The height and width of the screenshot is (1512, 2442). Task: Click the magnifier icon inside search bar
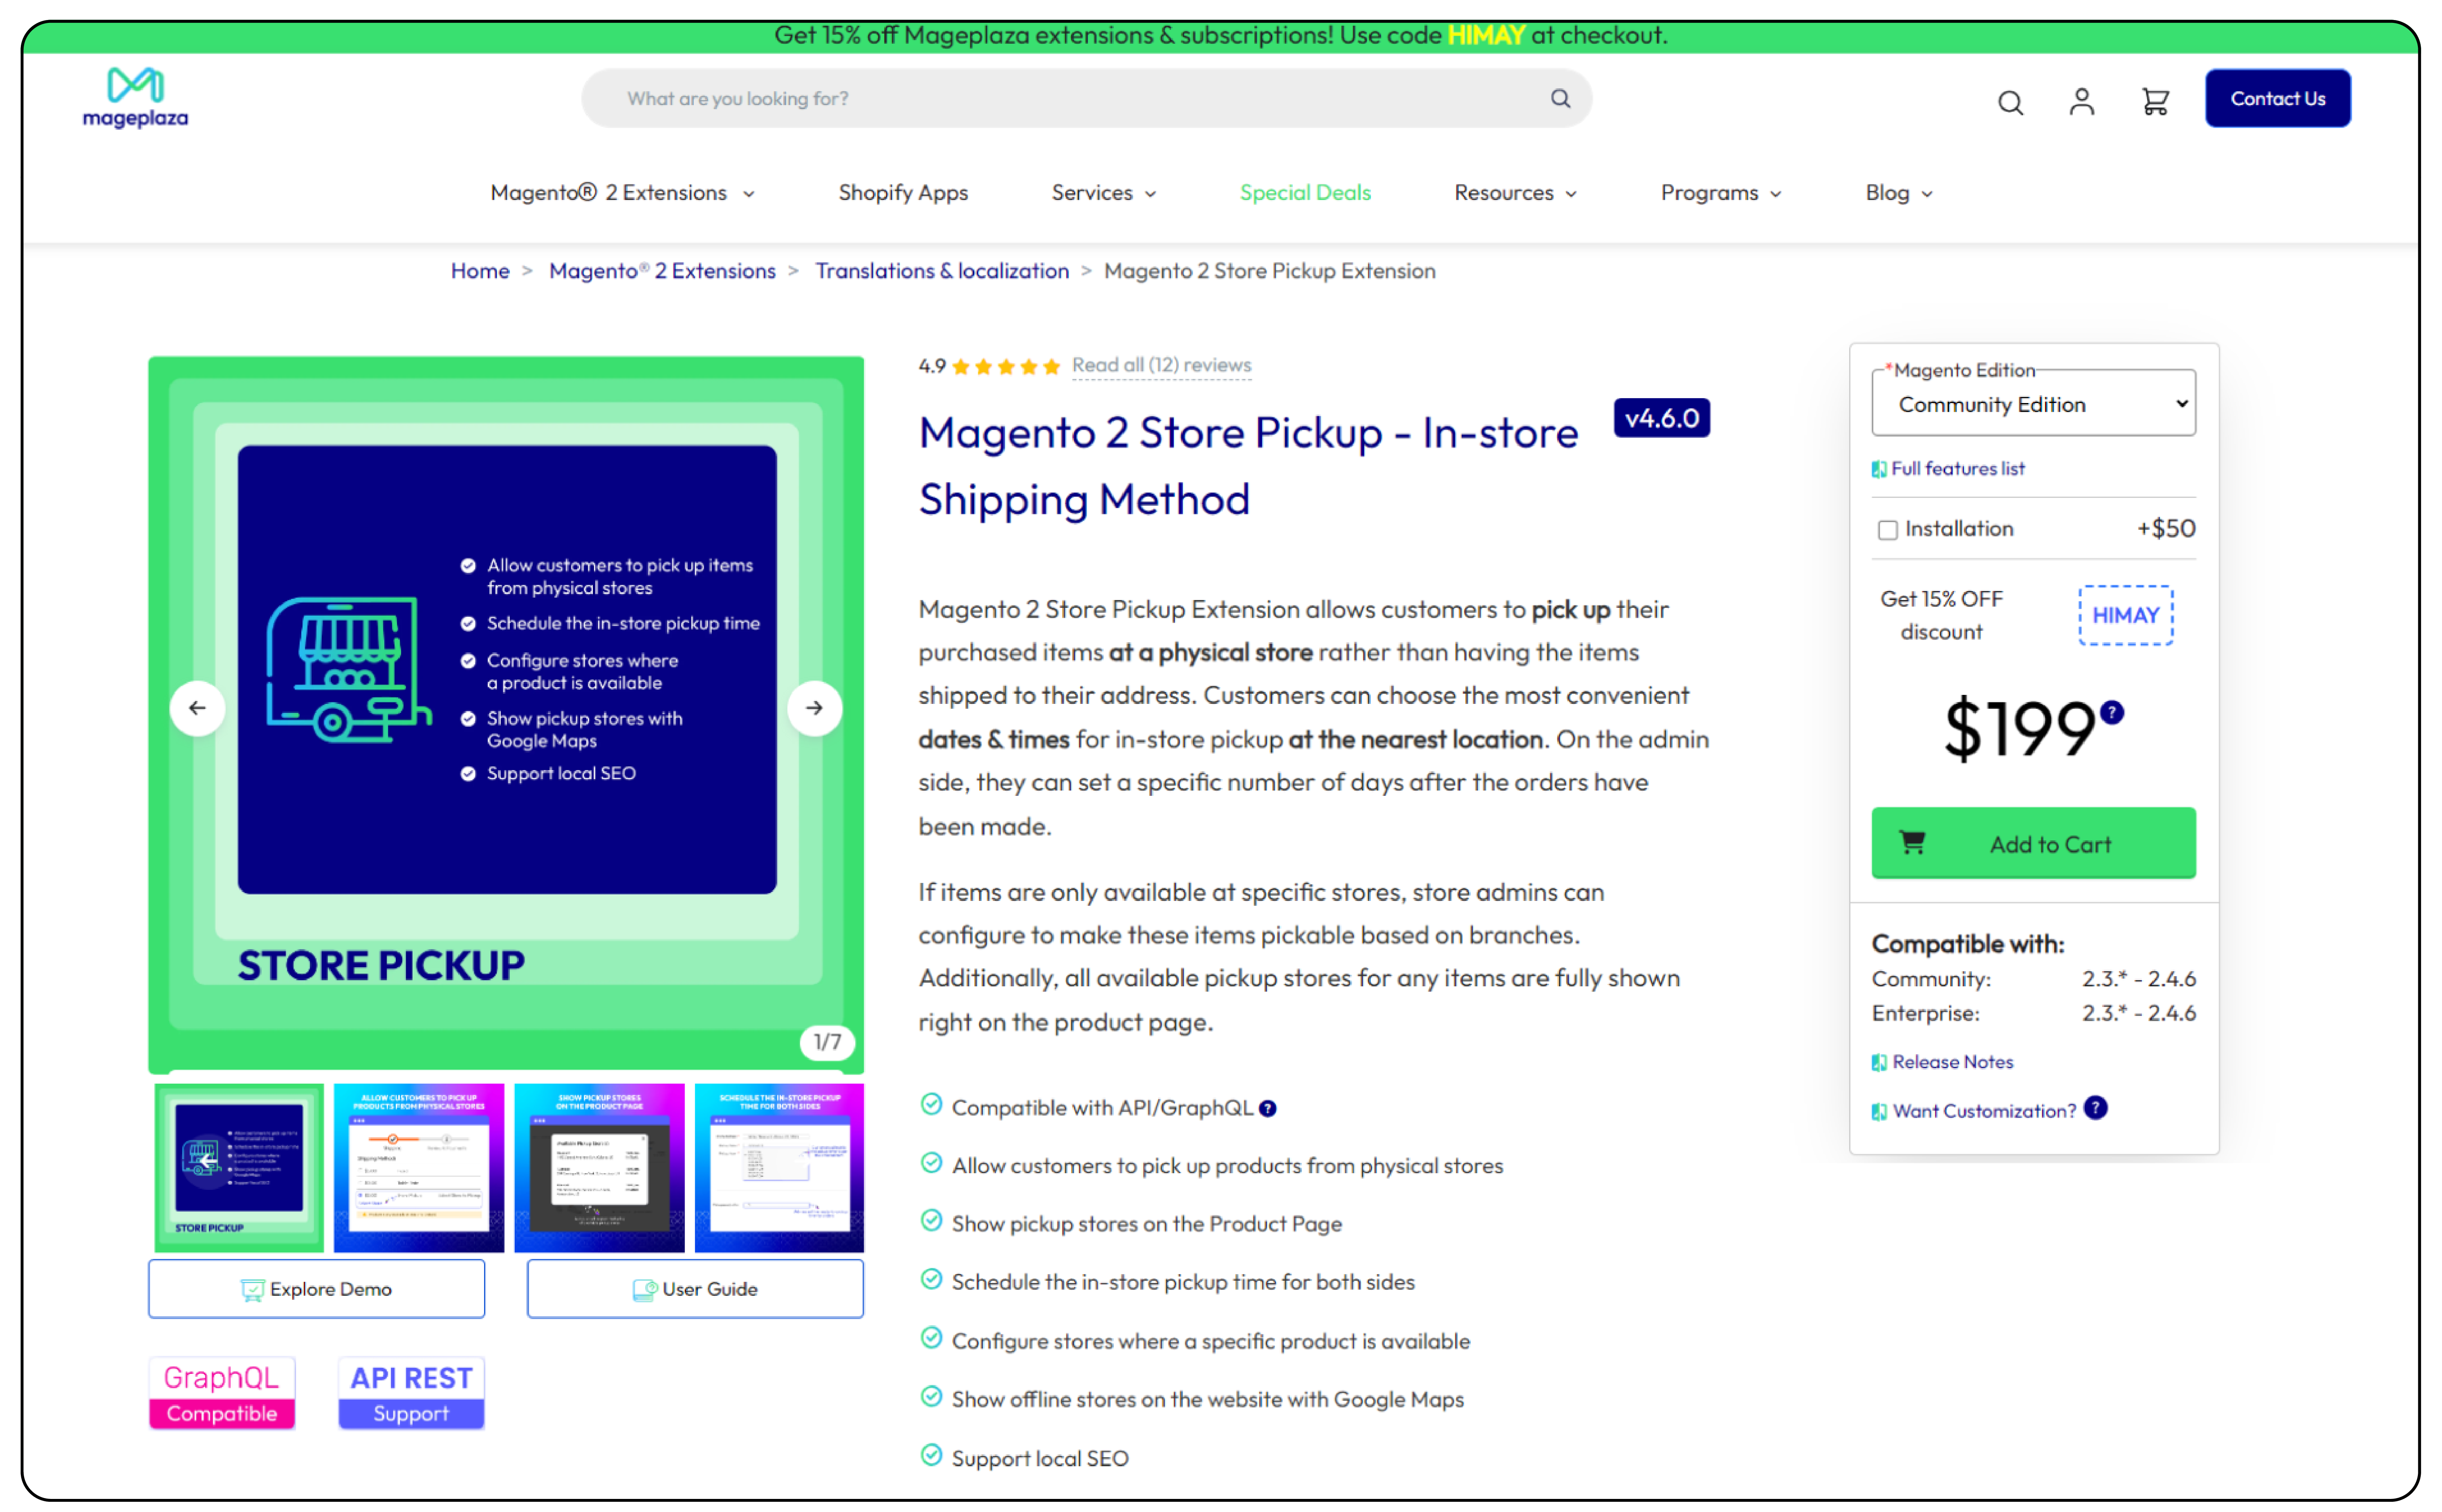tap(1560, 98)
